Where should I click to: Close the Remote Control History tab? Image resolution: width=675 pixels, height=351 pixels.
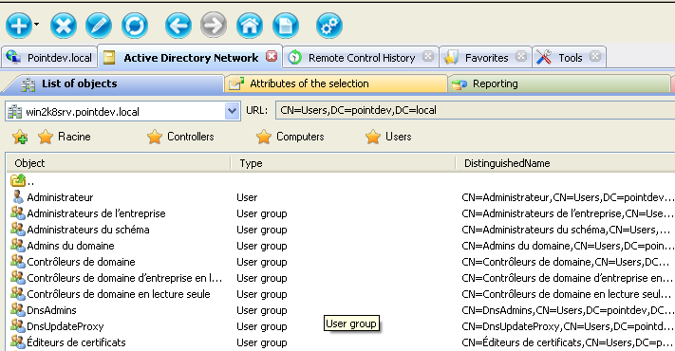coord(428,56)
